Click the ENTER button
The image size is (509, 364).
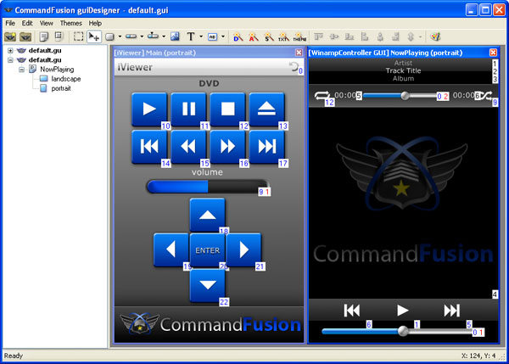tap(208, 250)
